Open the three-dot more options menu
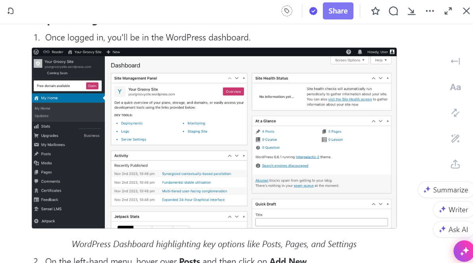 tap(430, 11)
